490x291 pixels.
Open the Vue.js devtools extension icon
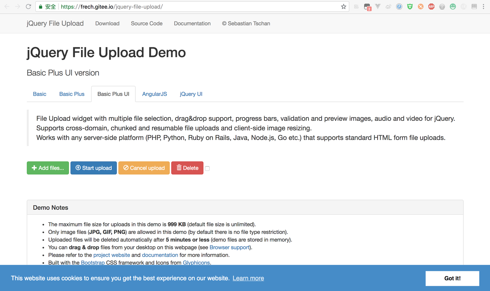tap(378, 6)
